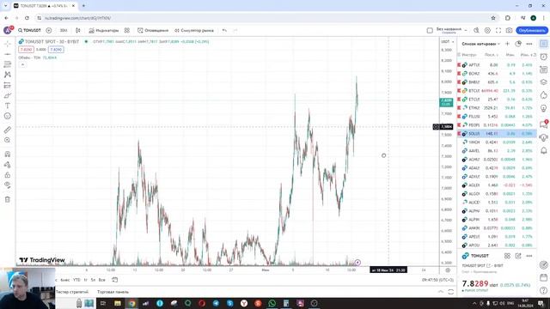The width and height of the screenshot is (550, 309).
Task: Open chats icon with notification badge
Action: pos(543,124)
